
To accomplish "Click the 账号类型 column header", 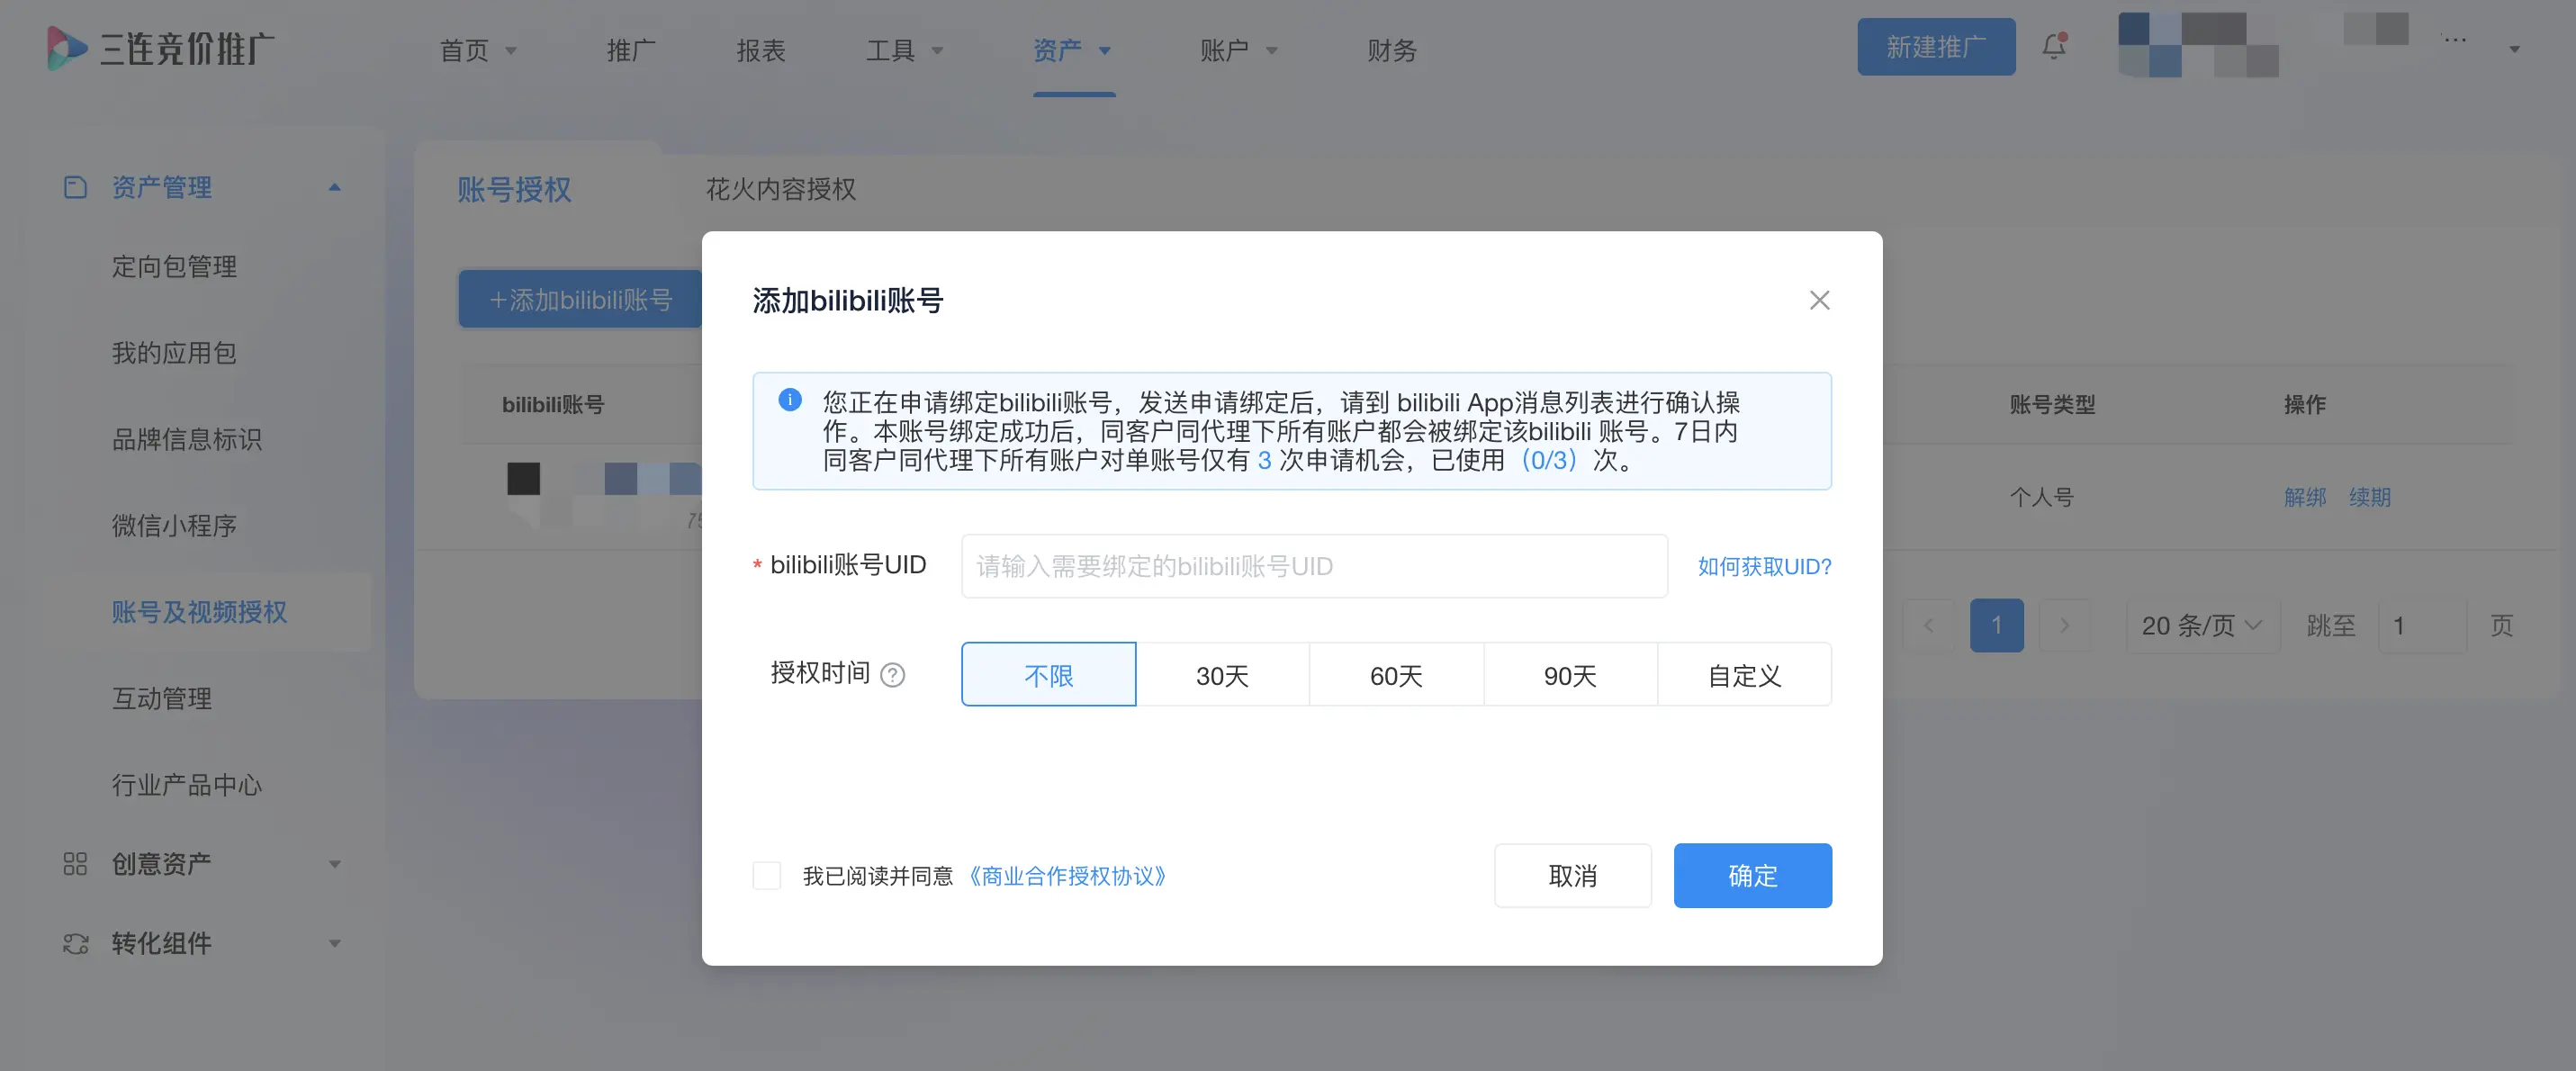I will click(2052, 404).
